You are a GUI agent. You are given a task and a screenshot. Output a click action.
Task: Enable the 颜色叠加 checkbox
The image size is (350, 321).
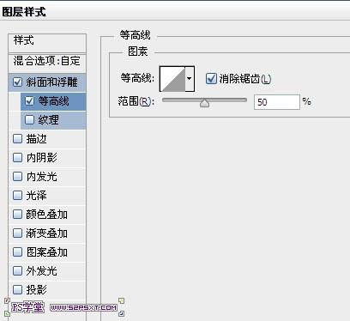(x=17, y=215)
